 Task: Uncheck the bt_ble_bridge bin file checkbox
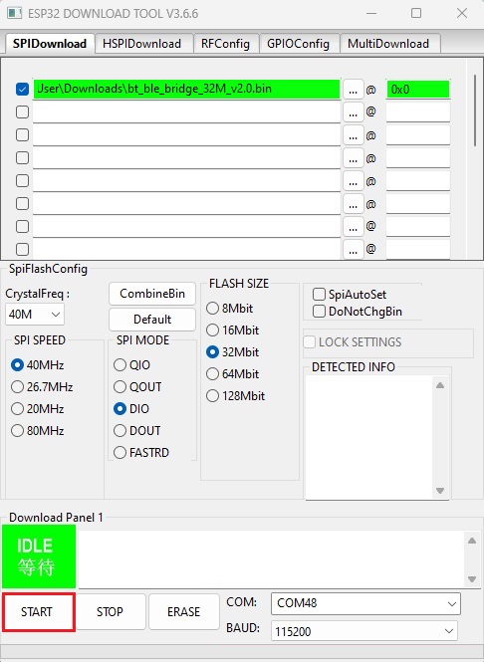click(x=22, y=89)
